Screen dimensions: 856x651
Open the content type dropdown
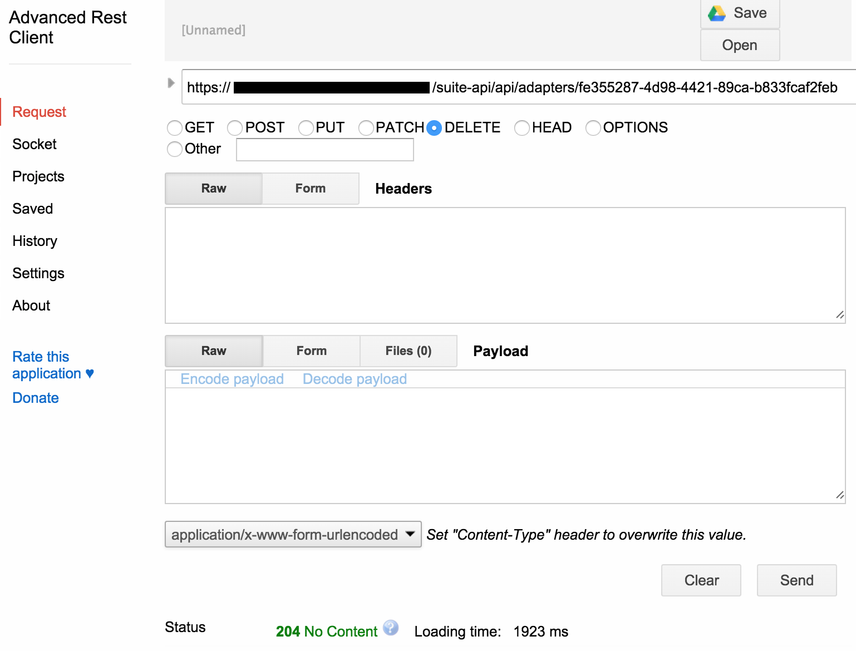pyautogui.click(x=293, y=534)
